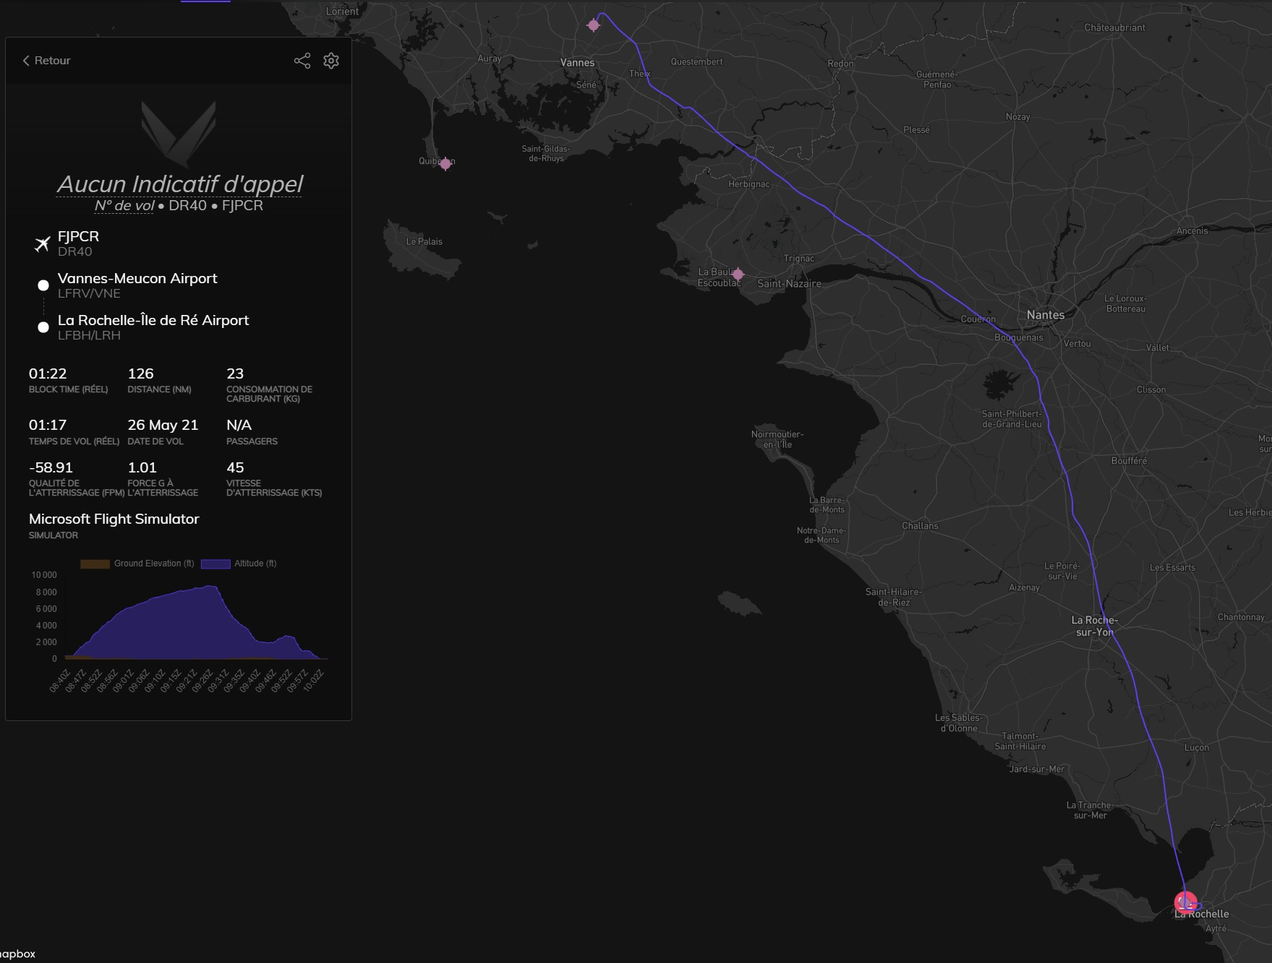Click the share icon in the flight panel
This screenshot has height=963, width=1272.
pyautogui.click(x=302, y=61)
